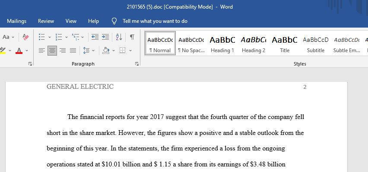The width and height of the screenshot is (368, 172).
Task: Open bullet library dropdown arrow
Action: (50, 37)
